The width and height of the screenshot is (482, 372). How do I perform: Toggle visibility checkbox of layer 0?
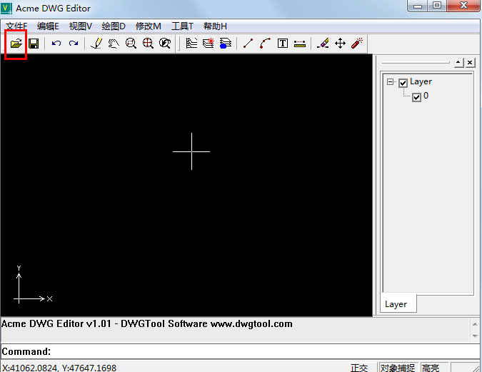pyautogui.click(x=416, y=97)
